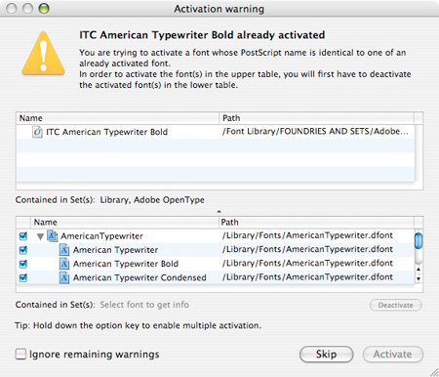
Task: Click the ITC American Typewriter Bold font icon
Action: [x=37, y=132]
